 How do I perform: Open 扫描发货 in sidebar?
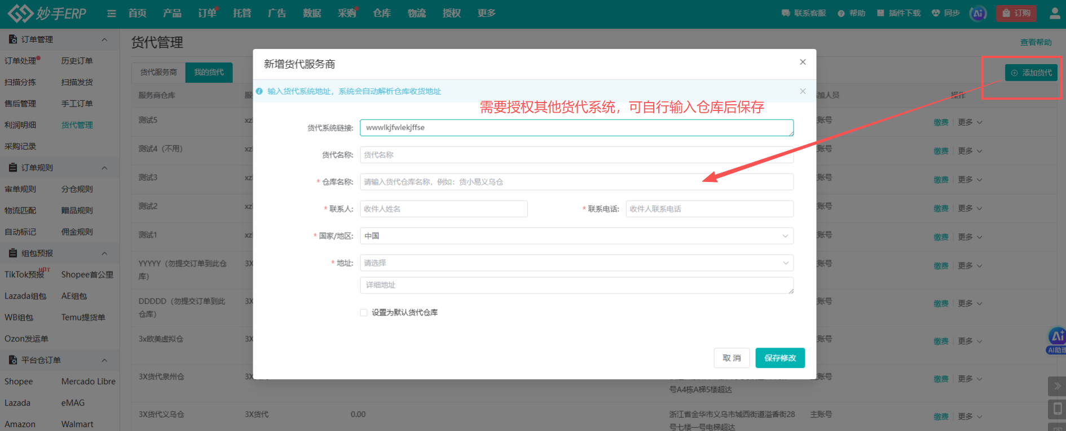(x=77, y=82)
